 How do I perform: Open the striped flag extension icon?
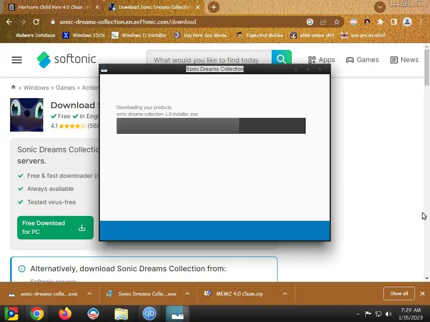point(354,22)
